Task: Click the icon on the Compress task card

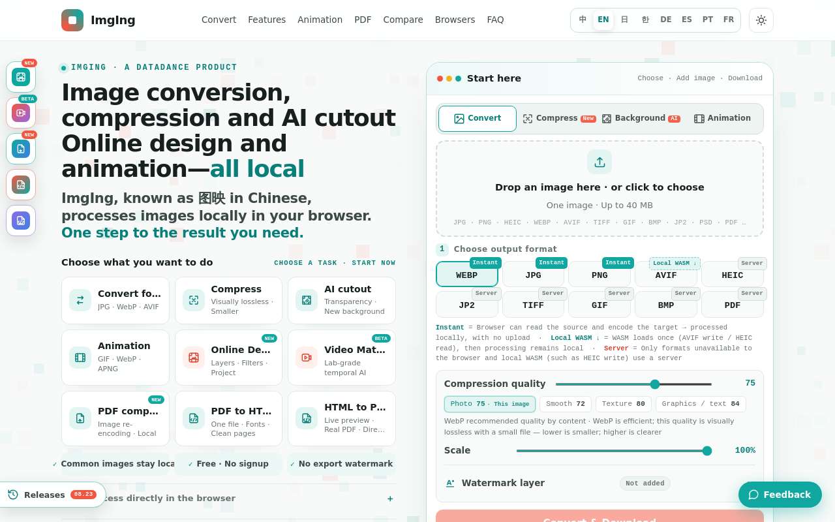Action: pyautogui.click(x=194, y=300)
